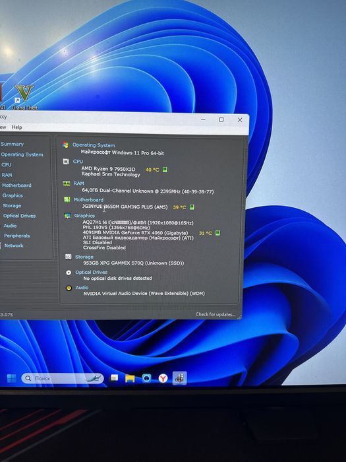Open the RAM heading link in summary
Screen dimensions: 346x462
pyautogui.click(x=78, y=183)
